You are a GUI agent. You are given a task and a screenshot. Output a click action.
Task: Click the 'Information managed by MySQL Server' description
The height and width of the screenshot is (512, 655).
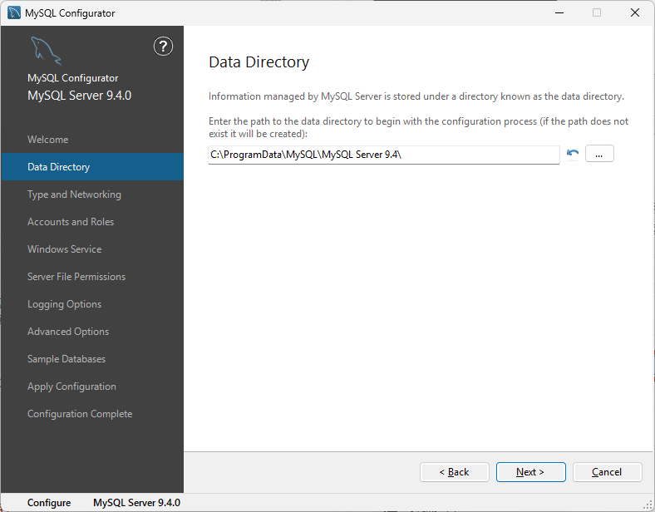tap(416, 96)
